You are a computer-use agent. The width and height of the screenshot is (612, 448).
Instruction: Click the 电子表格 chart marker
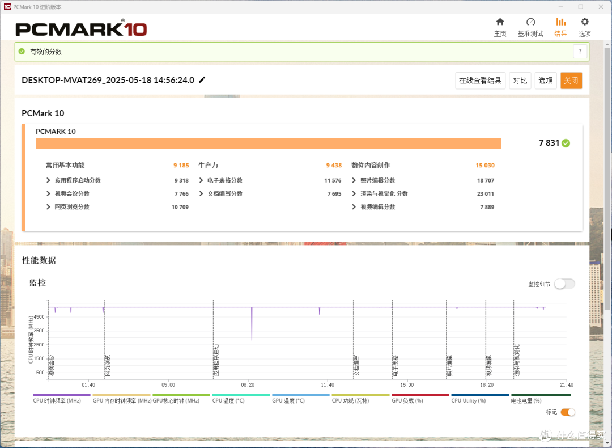point(396,366)
